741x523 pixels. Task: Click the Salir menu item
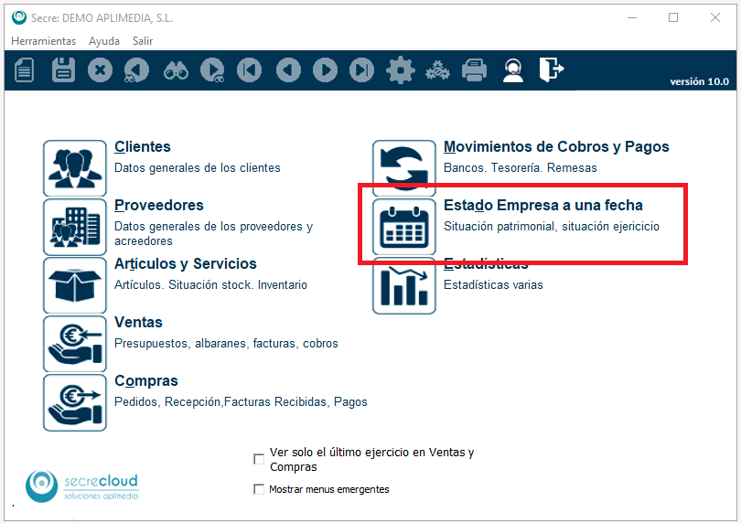click(x=143, y=41)
